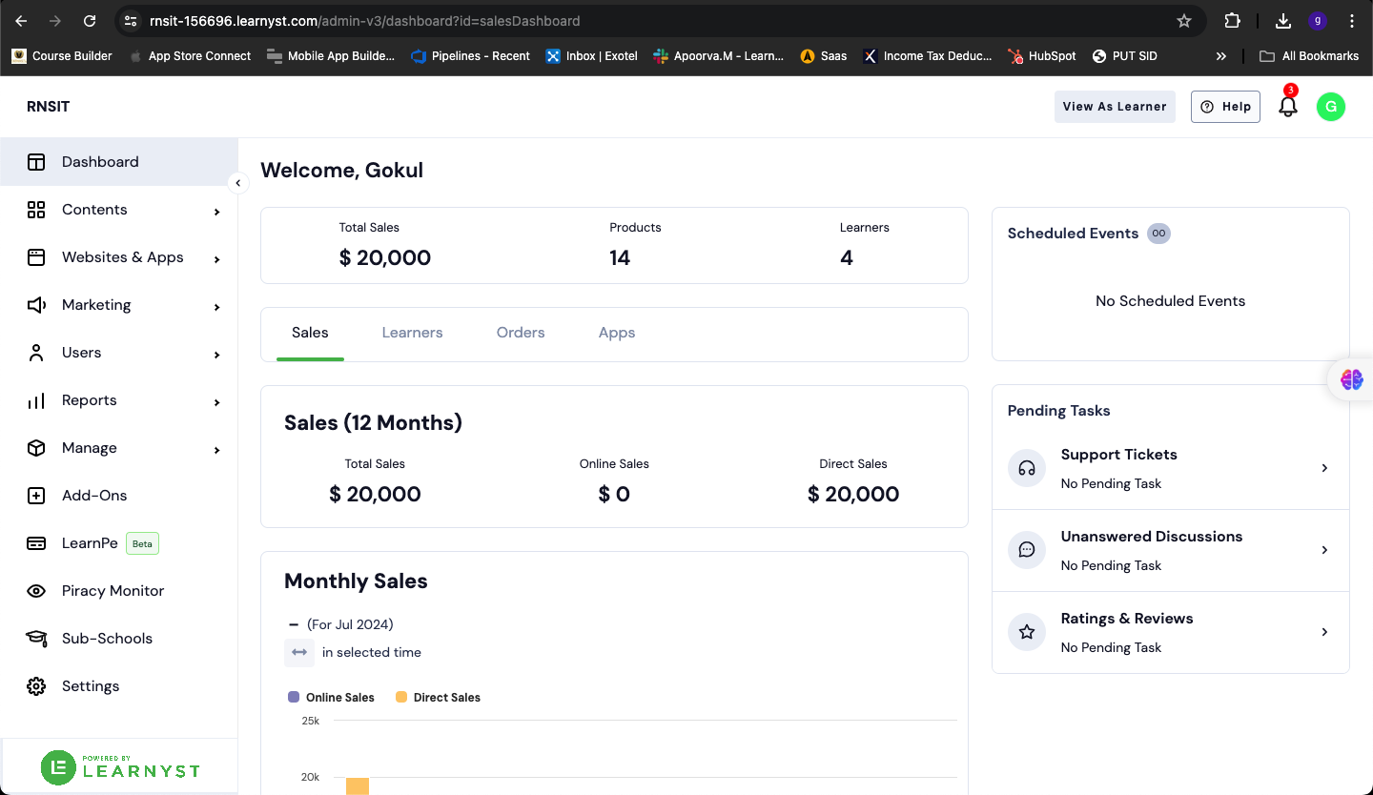This screenshot has height=795, width=1373.
Task: Open the Settings gear icon
Action: (36, 686)
